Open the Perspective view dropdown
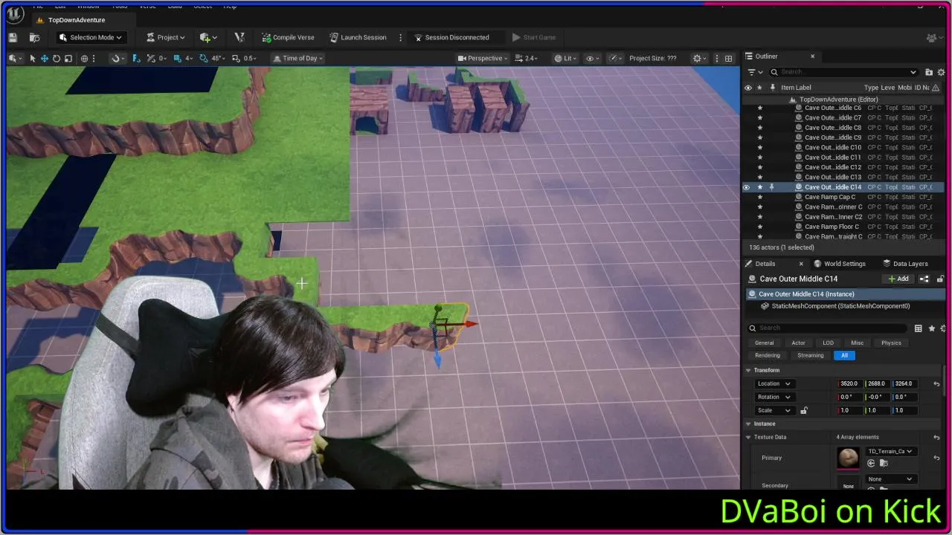Image resolution: width=952 pixels, height=535 pixels. pyautogui.click(x=482, y=58)
